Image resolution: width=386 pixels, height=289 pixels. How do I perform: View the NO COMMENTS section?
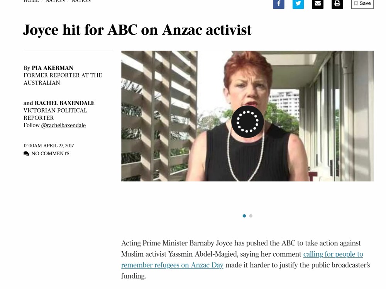pos(51,154)
